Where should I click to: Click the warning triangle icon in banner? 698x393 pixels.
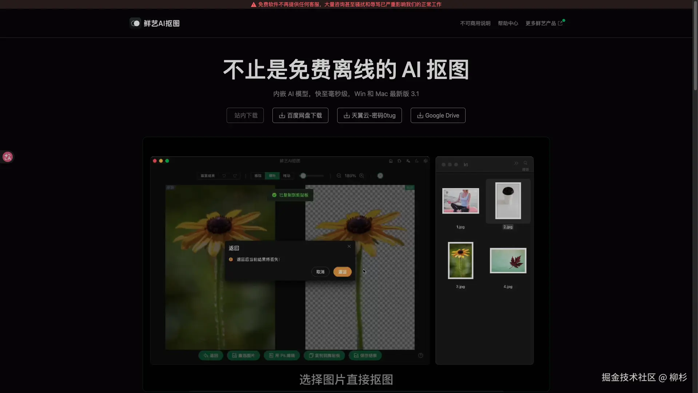254,4
